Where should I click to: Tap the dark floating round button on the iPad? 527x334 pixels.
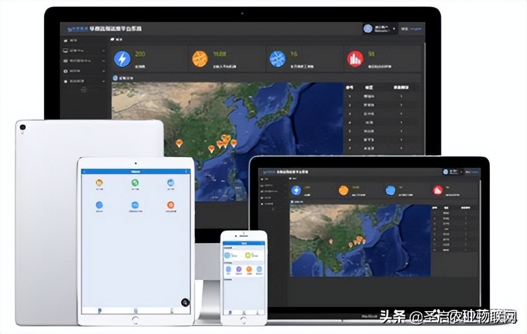(185, 303)
